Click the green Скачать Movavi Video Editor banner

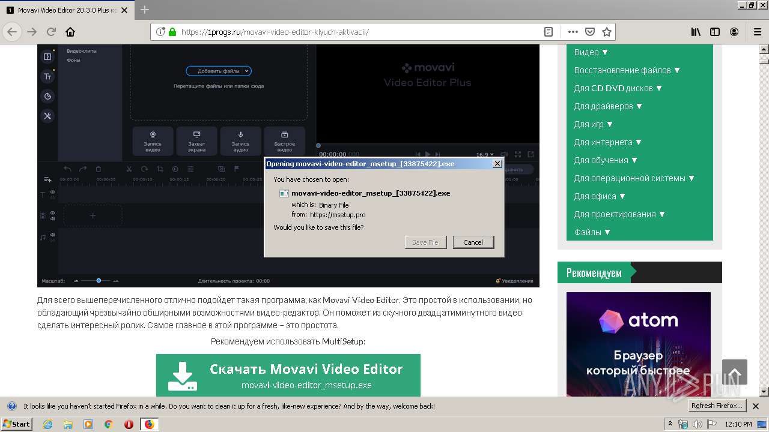pos(288,375)
